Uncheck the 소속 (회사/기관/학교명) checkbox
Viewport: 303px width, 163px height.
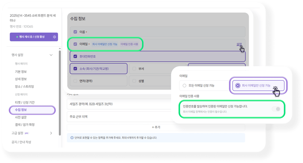point(75,69)
